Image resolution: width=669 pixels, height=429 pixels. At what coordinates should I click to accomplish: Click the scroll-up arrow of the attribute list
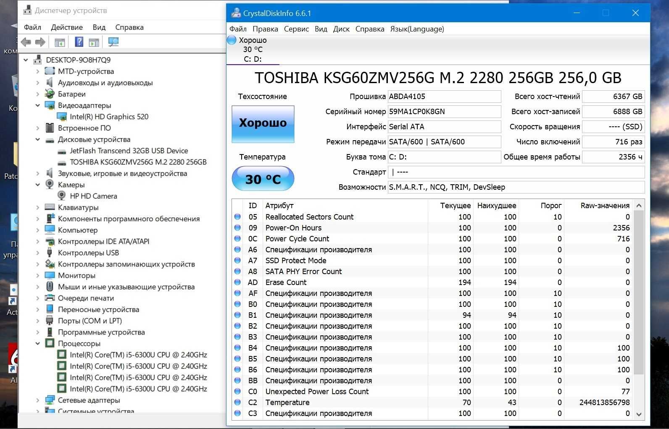[x=639, y=205]
